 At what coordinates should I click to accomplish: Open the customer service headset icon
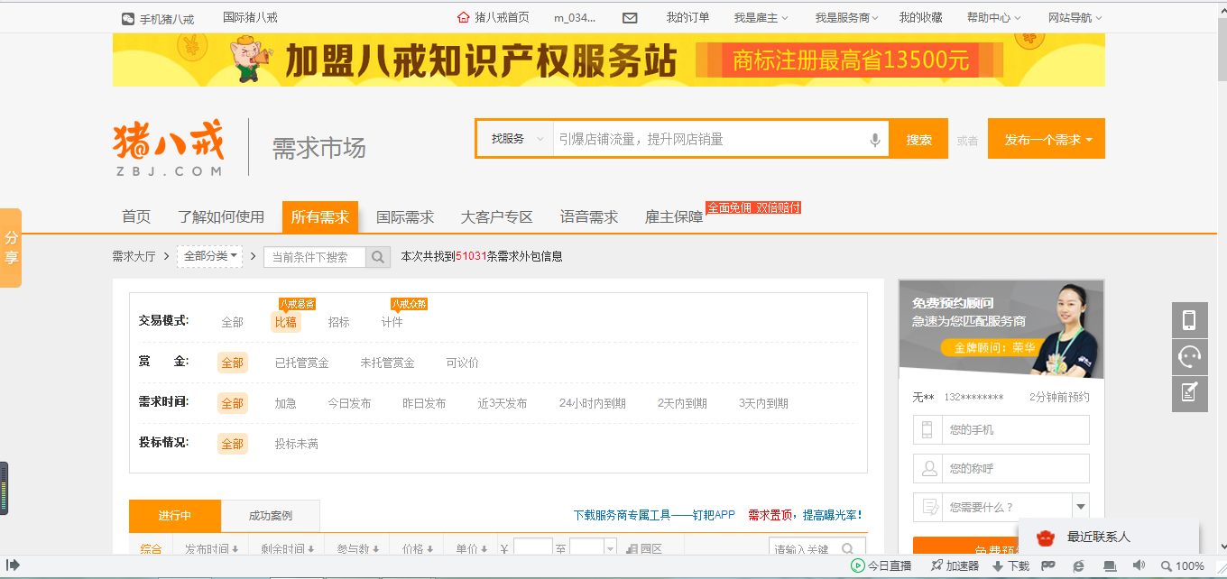pos(1189,357)
